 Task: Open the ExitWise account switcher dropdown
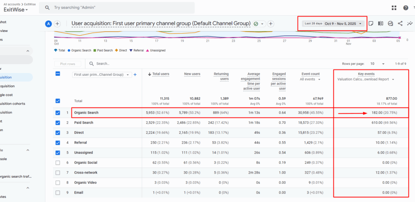[16, 9]
